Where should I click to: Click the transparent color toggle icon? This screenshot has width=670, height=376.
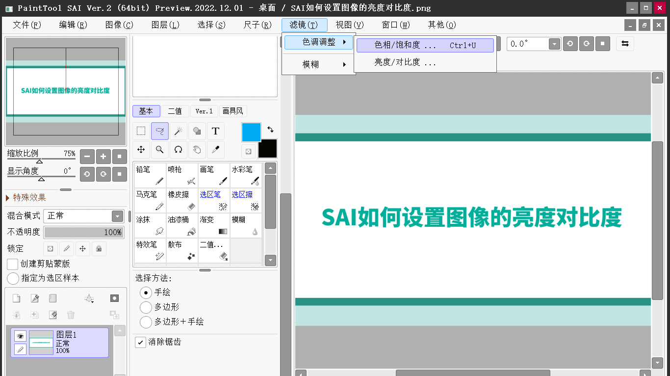coord(249,151)
